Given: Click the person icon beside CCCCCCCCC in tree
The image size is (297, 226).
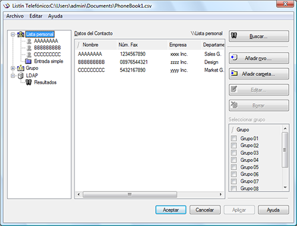Looking at the screenshot, I should tap(29, 55).
